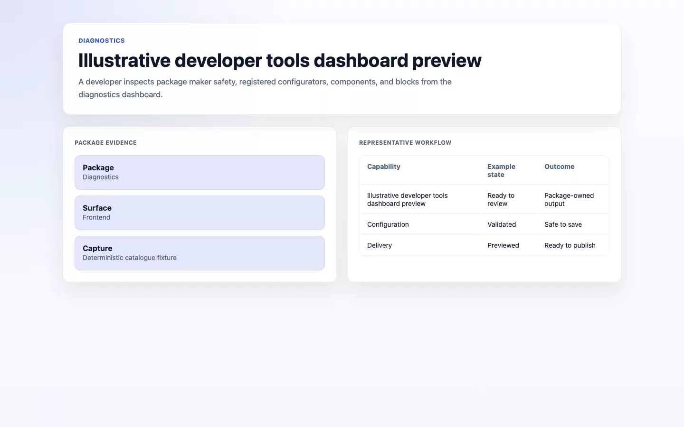Click the table cell 'Illustrative developer tools dashboard preview'
684x427 pixels.
[x=408, y=199]
